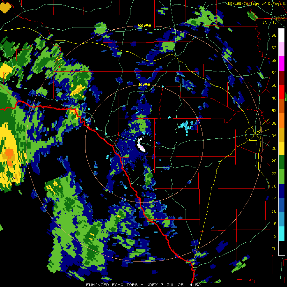
Task: Click the [K FT] units label
Action: click(x=269, y=22)
